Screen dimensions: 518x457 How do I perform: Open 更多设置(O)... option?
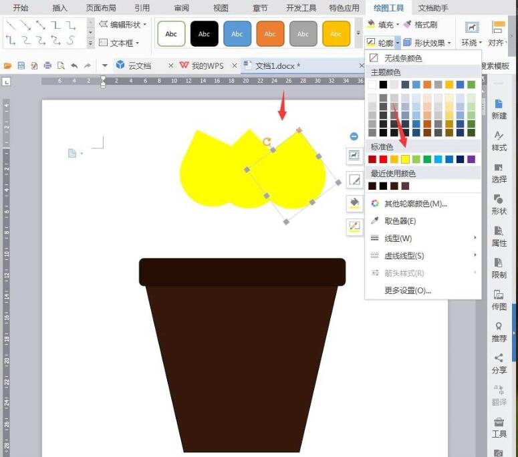pos(424,291)
